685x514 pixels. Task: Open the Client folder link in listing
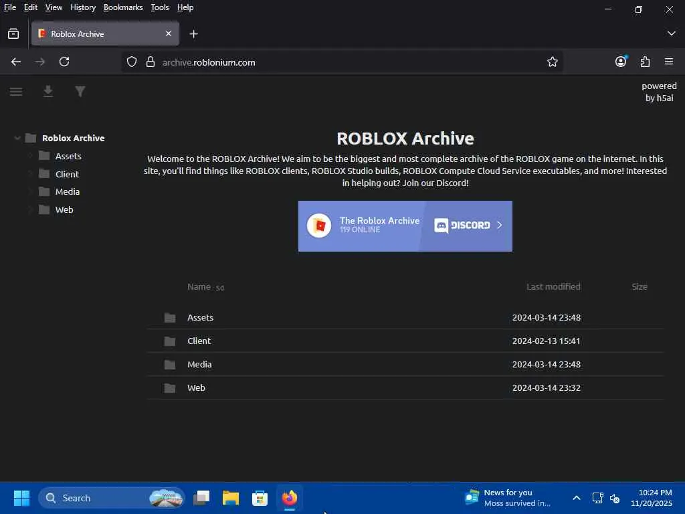click(x=199, y=341)
